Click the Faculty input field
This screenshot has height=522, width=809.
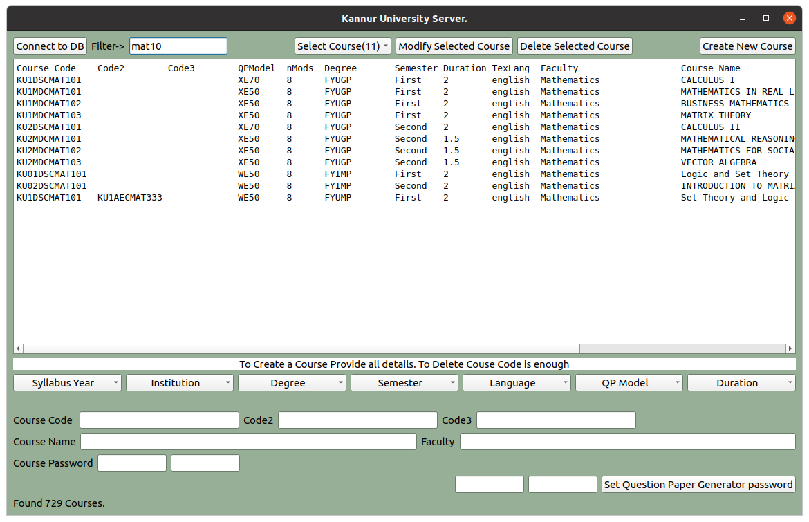coord(627,442)
